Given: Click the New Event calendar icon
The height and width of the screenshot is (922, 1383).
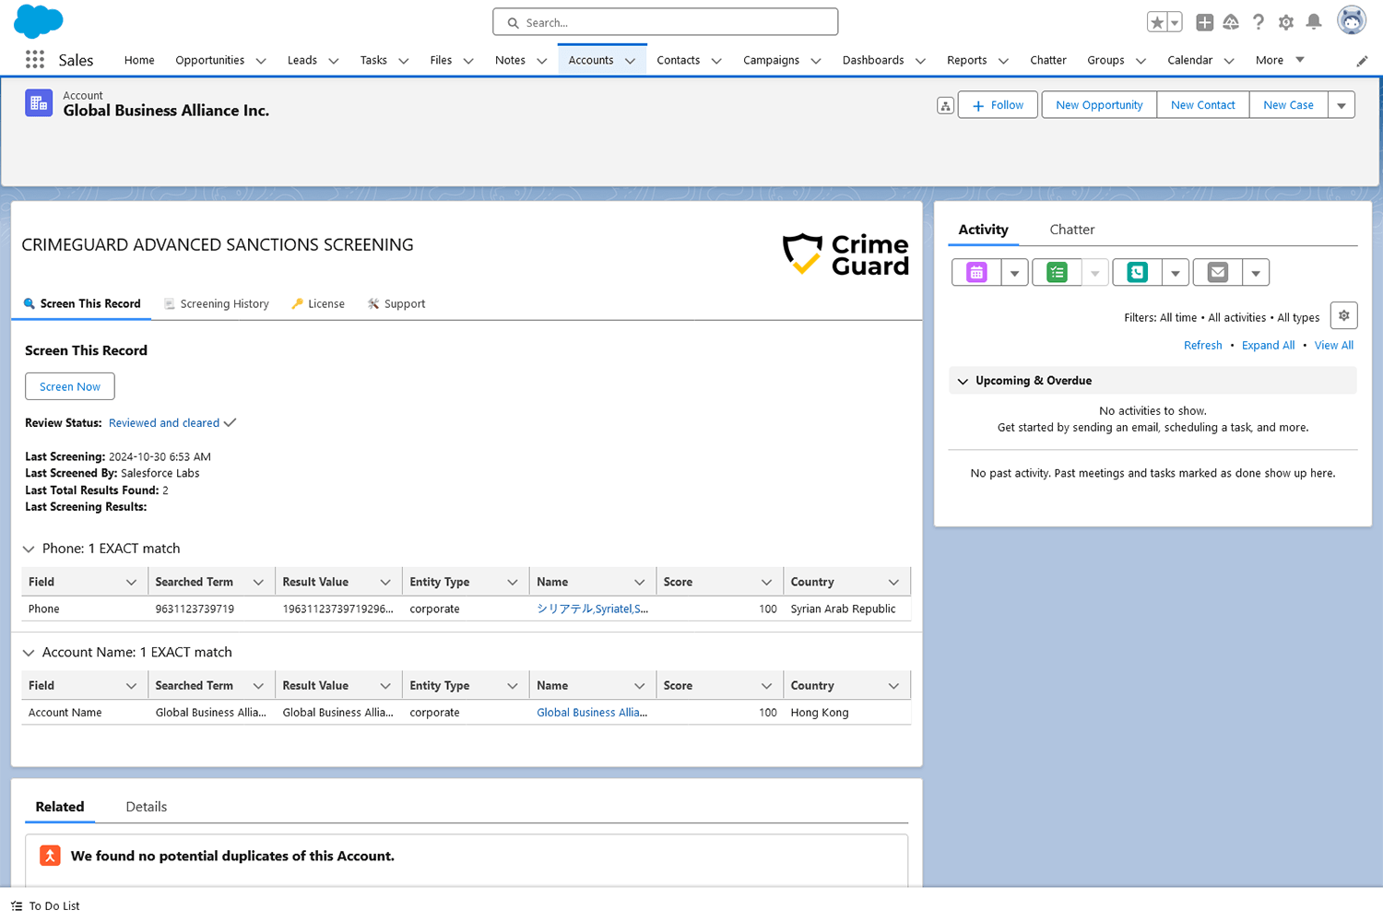Looking at the screenshot, I should click(976, 272).
